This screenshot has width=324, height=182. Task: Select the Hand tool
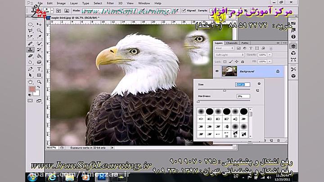(x=31, y=82)
